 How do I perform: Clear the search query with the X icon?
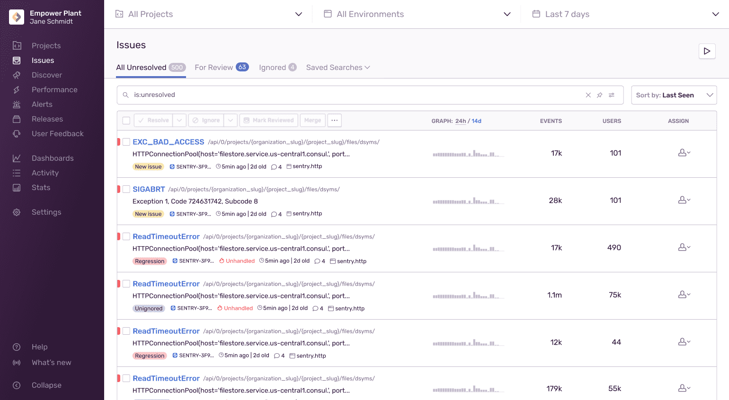pos(588,95)
